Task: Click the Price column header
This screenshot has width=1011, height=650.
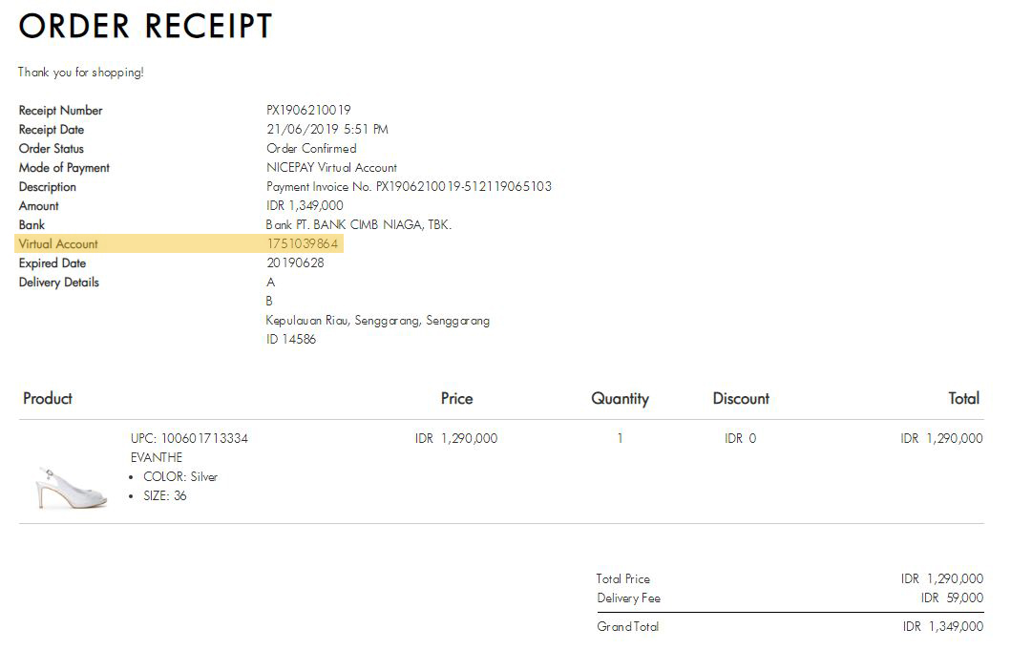Action: [x=457, y=399]
